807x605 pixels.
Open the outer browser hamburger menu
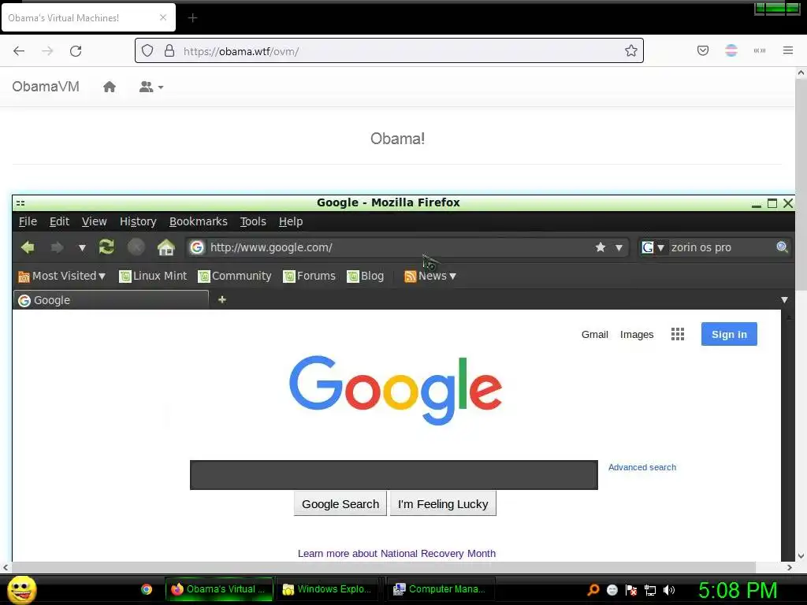coord(787,50)
